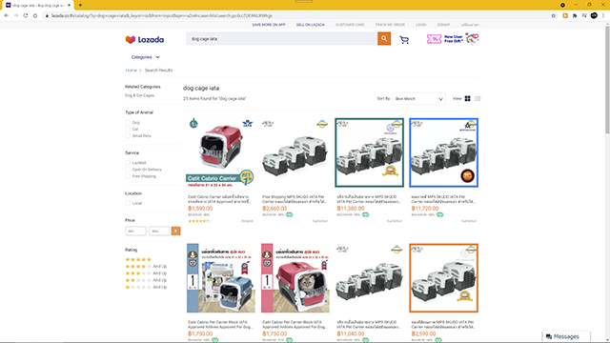Go to Track My Order
This screenshot has width=610, height=343.
pyautogui.click(x=390, y=25)
